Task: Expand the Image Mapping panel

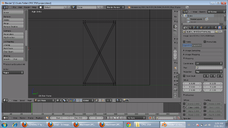Action: click(x=192, y=54)
